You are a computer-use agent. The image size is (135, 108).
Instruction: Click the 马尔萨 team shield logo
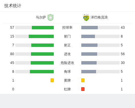tap(51, 17)
